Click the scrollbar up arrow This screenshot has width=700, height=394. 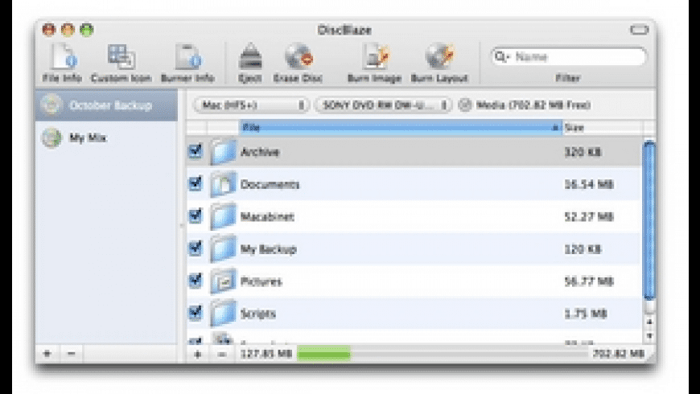point(649,322)
